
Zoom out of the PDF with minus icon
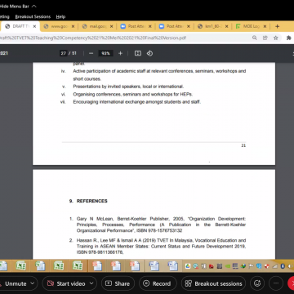(x=91, y=53)
